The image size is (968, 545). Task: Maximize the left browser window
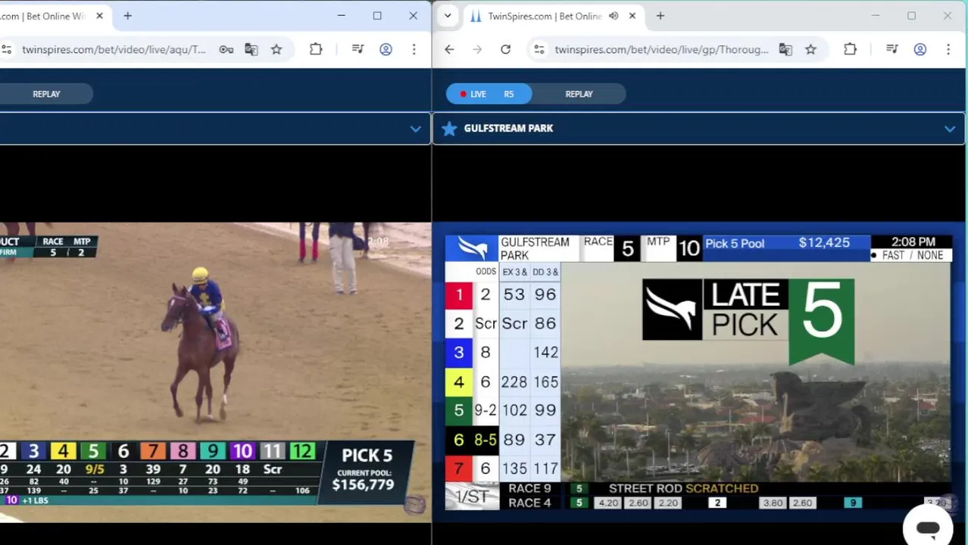(377, 16)
